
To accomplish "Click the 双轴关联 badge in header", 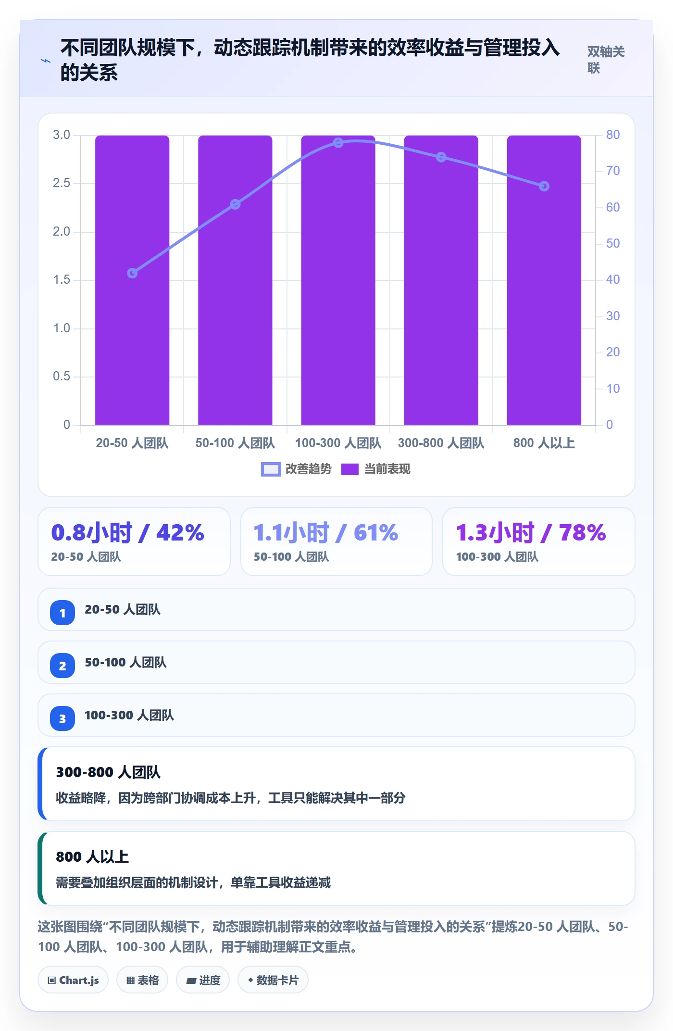I will point(606,60).
